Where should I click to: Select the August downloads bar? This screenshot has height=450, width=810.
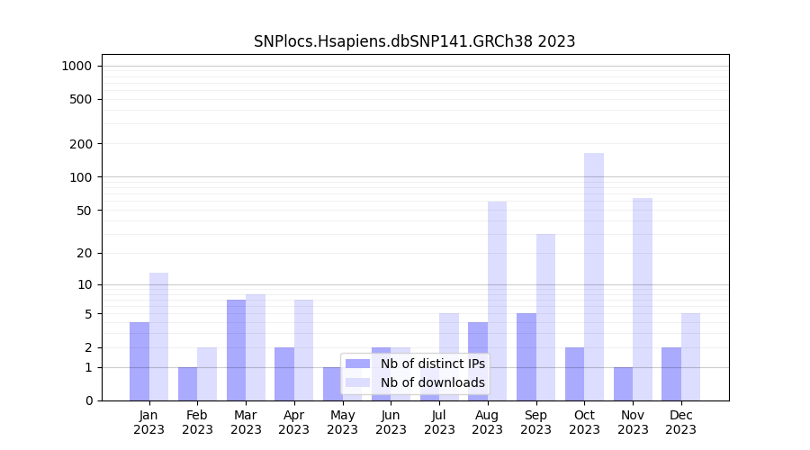pos(497,301)
